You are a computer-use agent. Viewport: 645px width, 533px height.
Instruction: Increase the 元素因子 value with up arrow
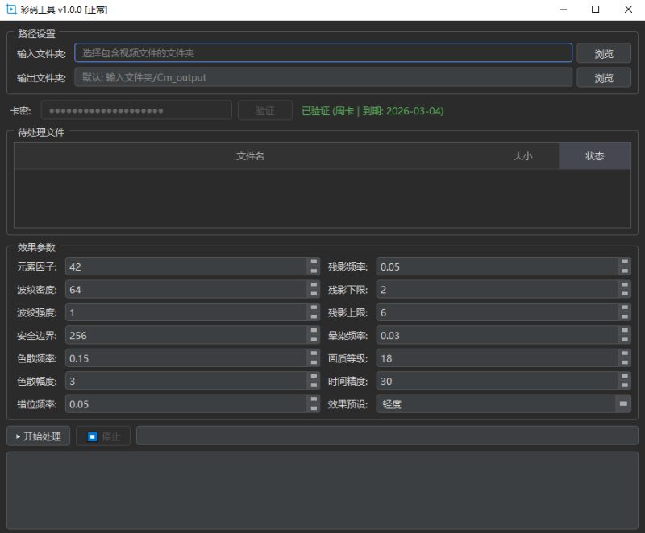pos(314,262)
